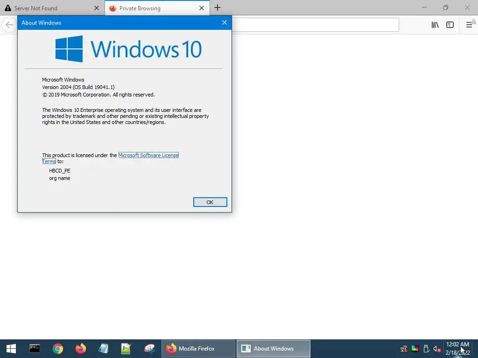Restore down the Firefox window
The width and height of the screenshot is (478, 358).
(x=446, y=7)
